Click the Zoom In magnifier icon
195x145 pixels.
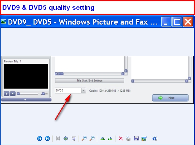coord(84,138)
